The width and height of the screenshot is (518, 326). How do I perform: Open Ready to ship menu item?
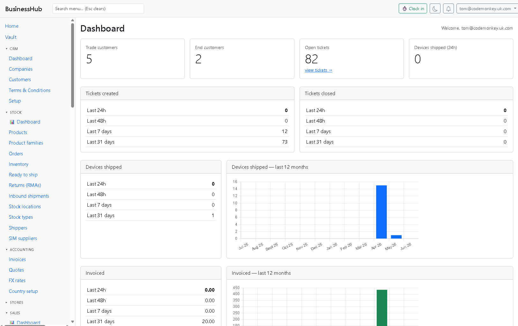(x=23, y=175)
